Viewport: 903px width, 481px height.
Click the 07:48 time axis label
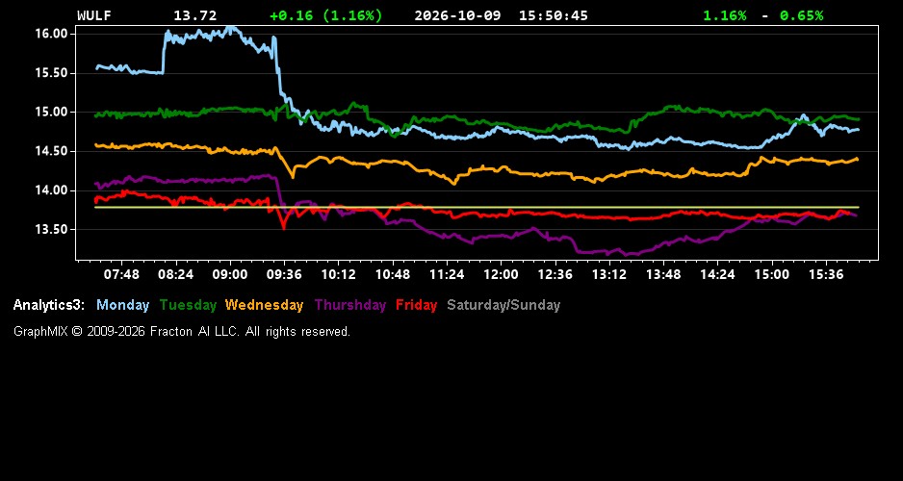121,275
